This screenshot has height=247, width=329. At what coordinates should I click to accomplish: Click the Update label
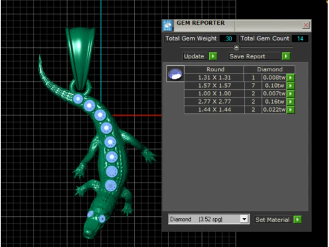click(x=194, y=56)
